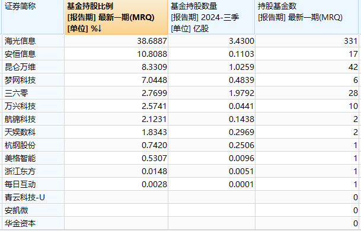Click the 2.1231 holding ratio cell
This screenshot has width=361, height=231.
(x=116, y=119)
